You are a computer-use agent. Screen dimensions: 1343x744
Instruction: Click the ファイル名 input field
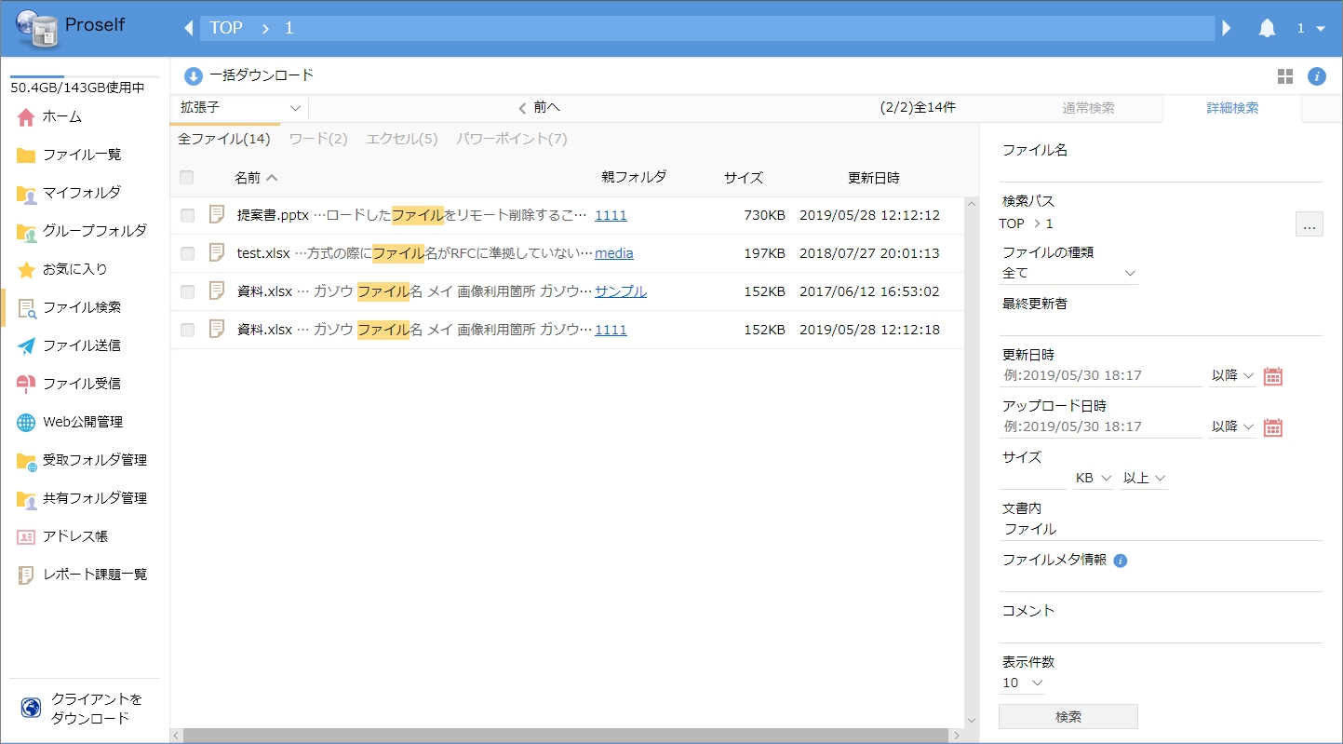[1161, 171]
